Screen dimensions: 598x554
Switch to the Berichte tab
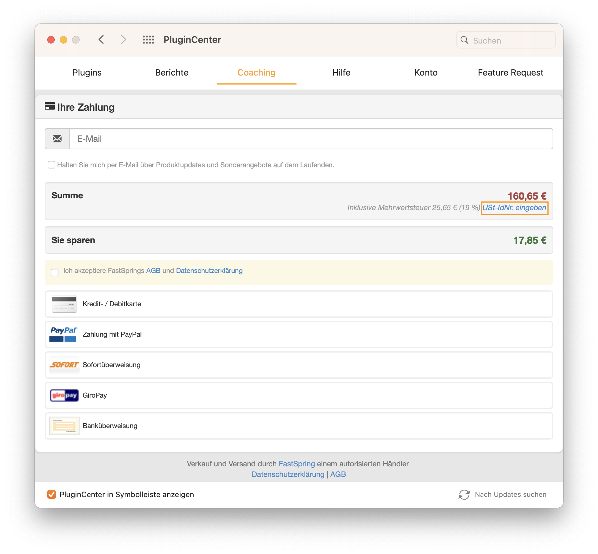click(172, 72)
